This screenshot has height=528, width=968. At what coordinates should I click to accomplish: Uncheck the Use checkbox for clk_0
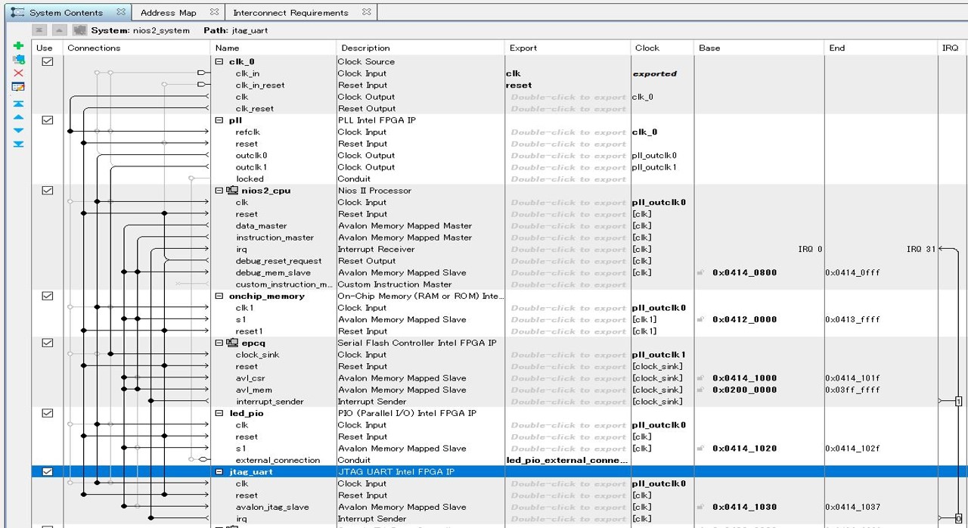(x=47, y=61)
